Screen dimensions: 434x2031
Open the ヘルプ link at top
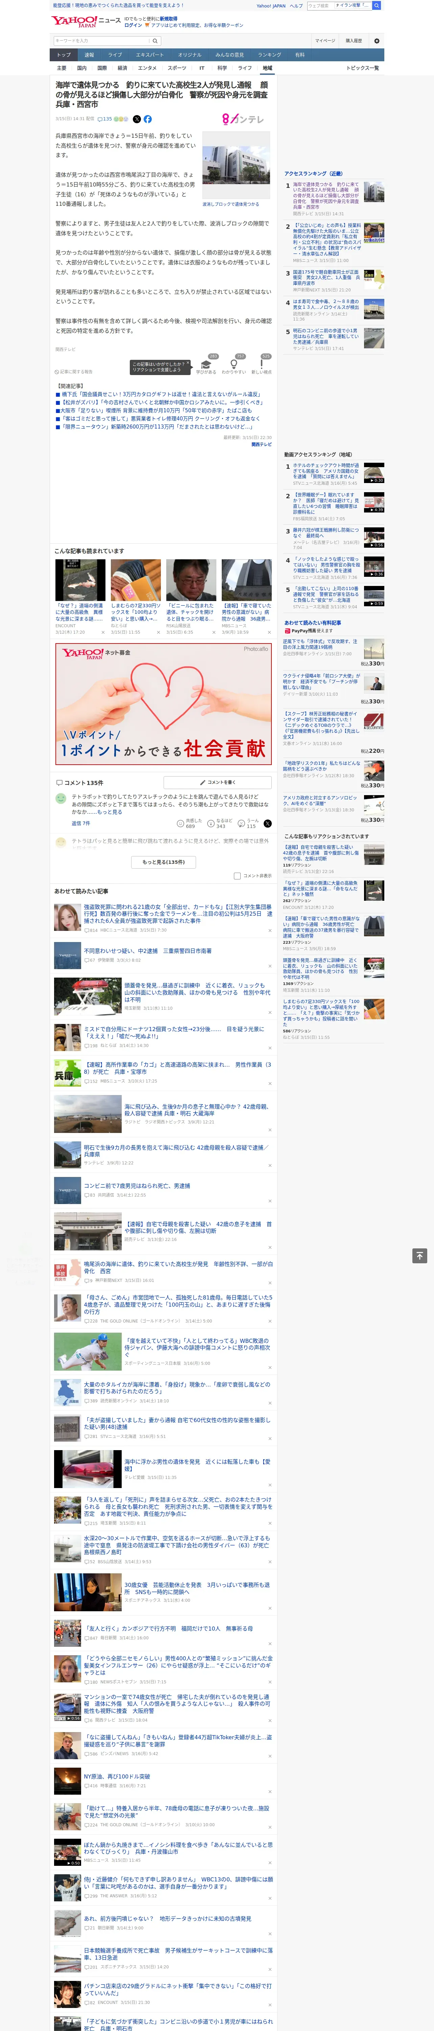pos(296,5)
